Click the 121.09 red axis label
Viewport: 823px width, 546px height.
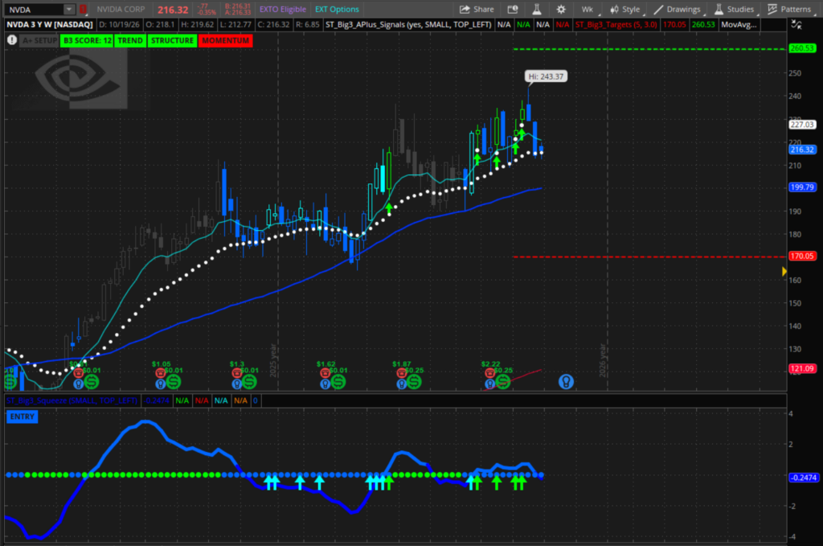pos(802,368)
